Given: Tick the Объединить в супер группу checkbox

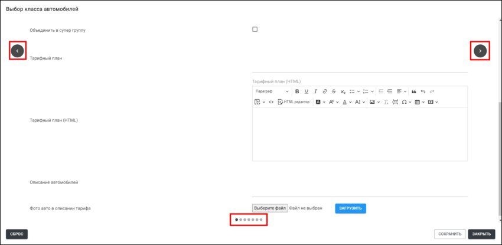Looking at the screenshot, I should click(x=255, y=30).
